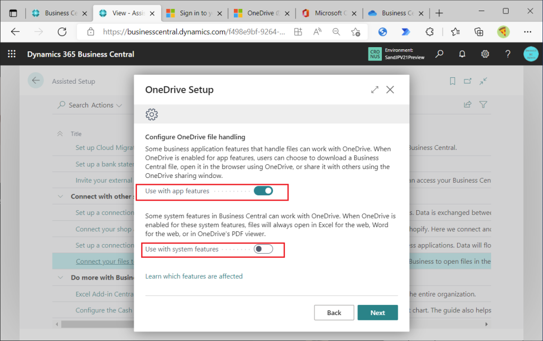Open Configure the Cash Flow entry
The image size is (543, 341).
104,310
